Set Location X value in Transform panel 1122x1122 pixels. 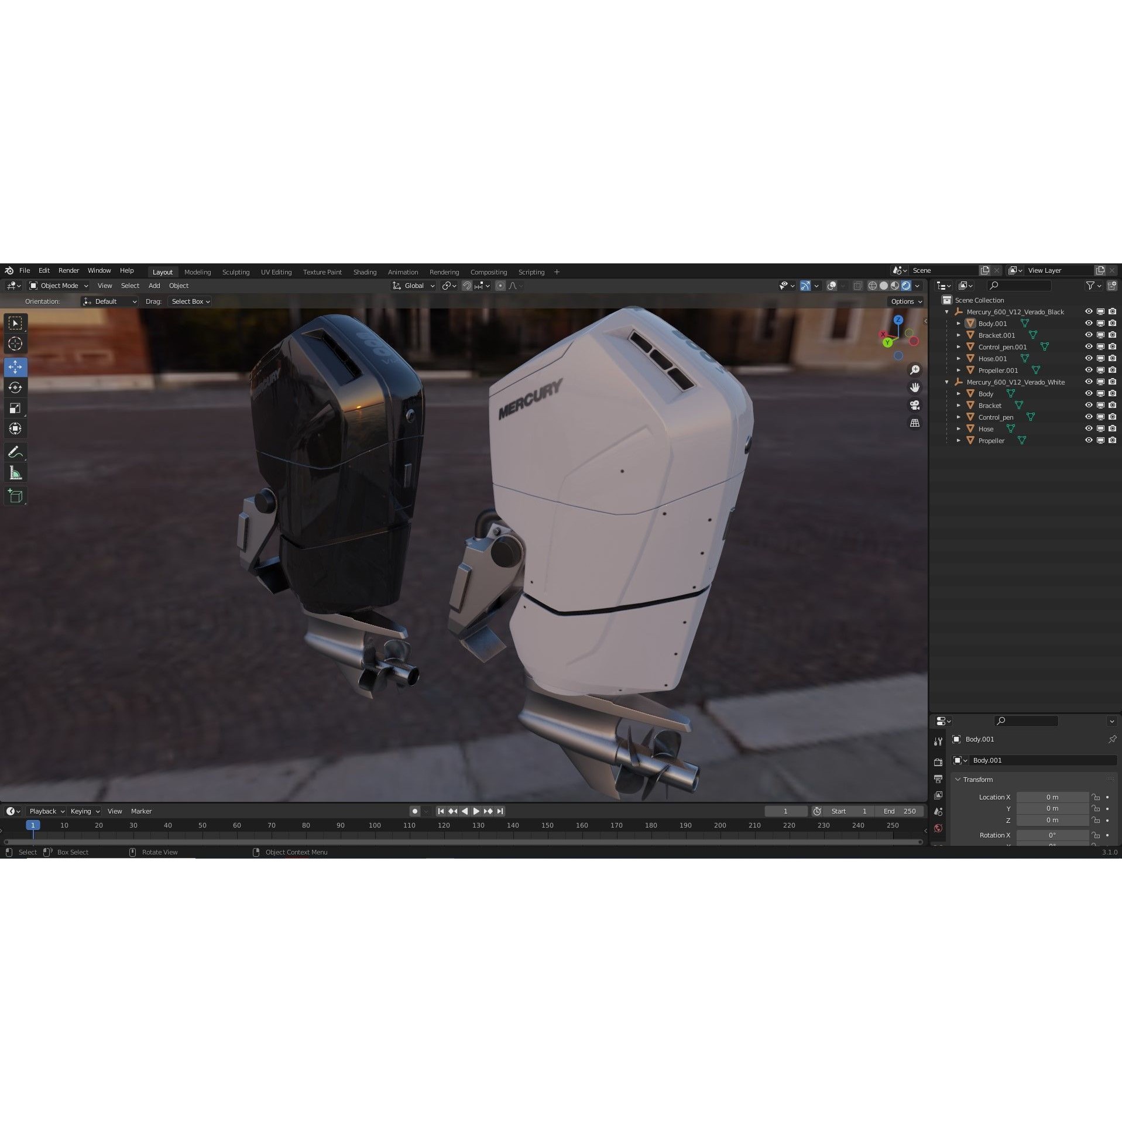(1052, 797)
